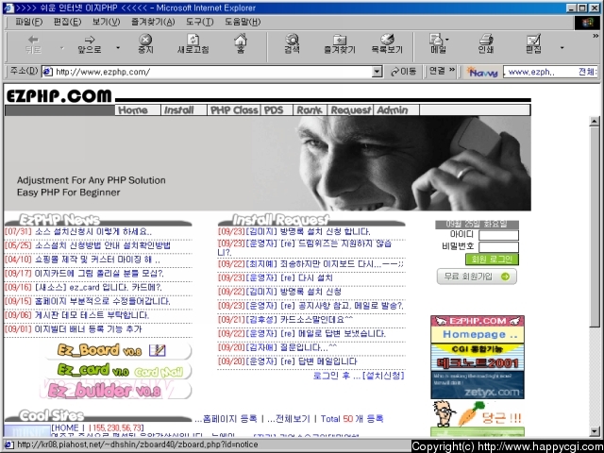Click the 회원 로그인 green login button

tap(492, 260)
